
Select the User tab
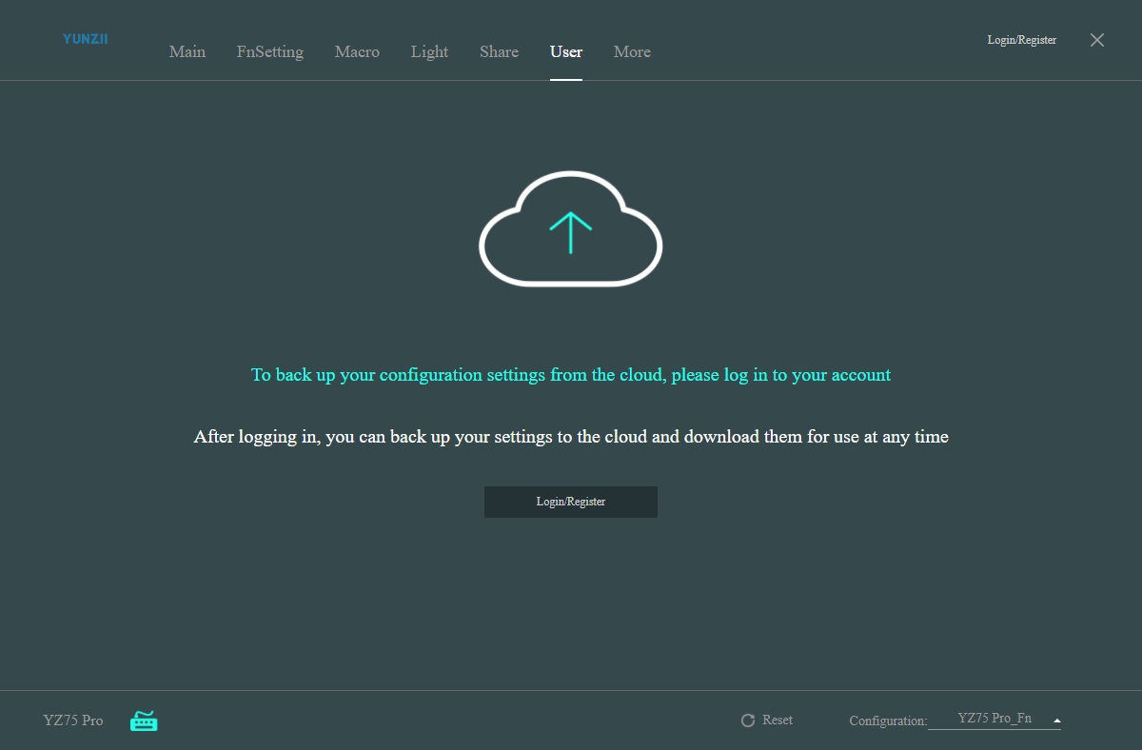coord(566,51)
